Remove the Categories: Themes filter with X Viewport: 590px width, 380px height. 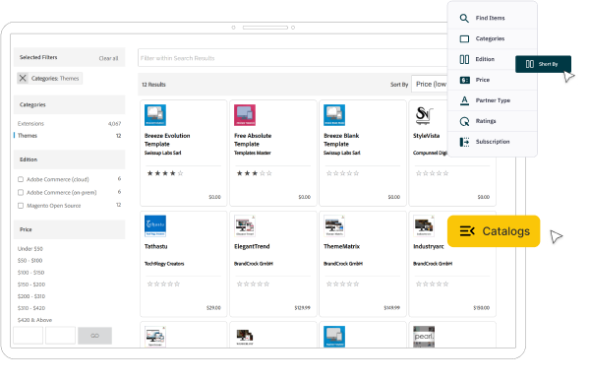point(23,78)
